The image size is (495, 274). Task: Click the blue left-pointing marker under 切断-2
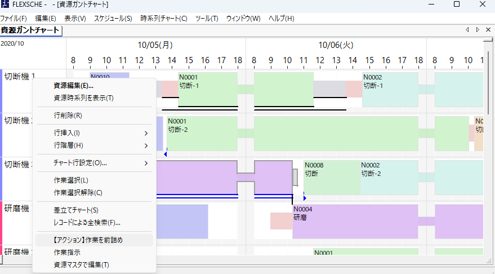tap(166, 154)
